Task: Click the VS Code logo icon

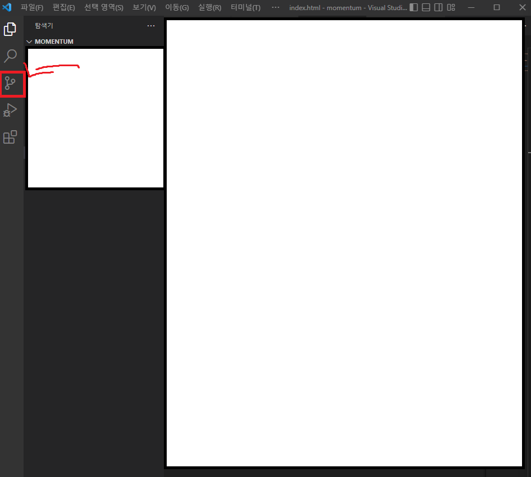Action: pyautogui.click(x=7, y=7)
